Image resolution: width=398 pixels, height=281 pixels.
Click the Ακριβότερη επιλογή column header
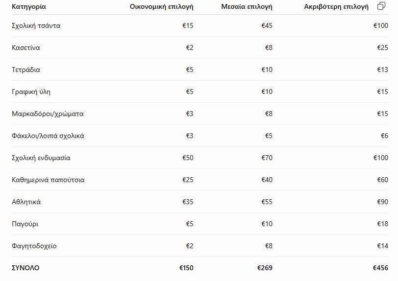tap(336, 6)
